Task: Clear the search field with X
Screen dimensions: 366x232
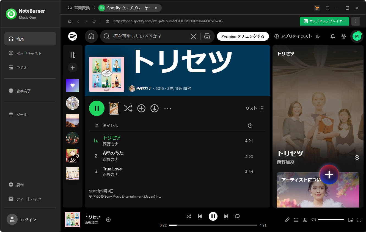Action: click(194, 36)
